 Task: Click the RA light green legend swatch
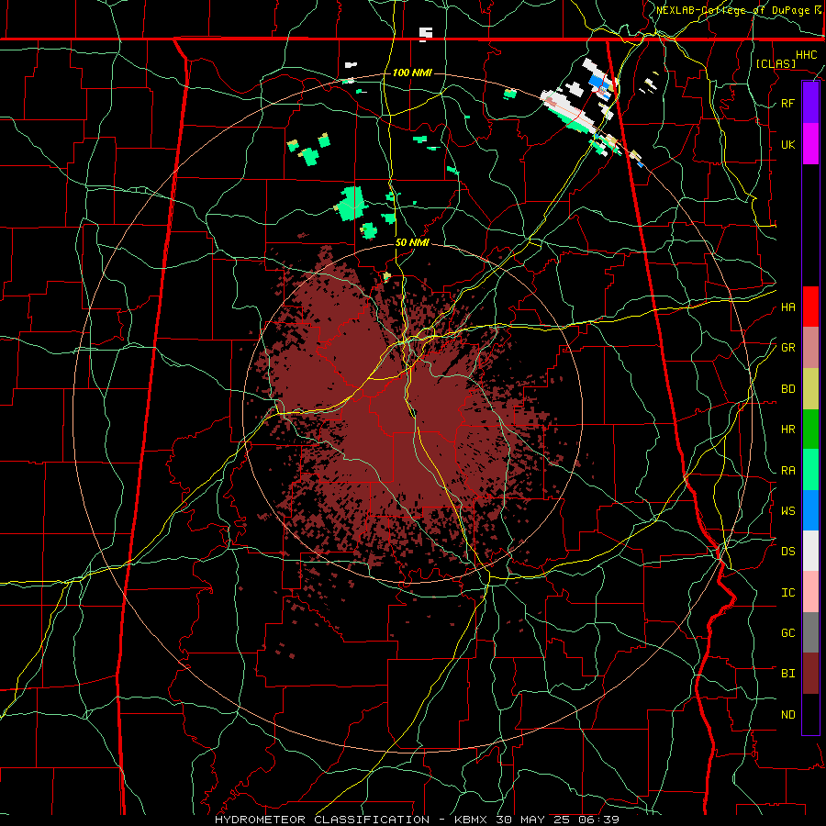810,470
